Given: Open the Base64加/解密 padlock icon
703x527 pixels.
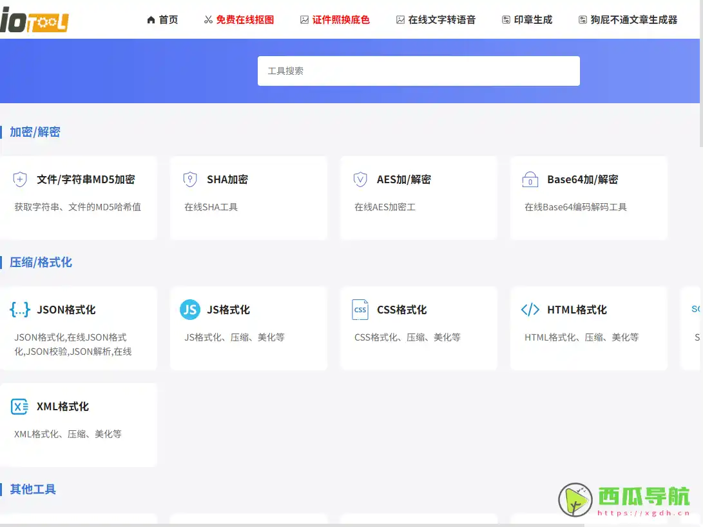Looking at the screenshot, I should (530, 179).
